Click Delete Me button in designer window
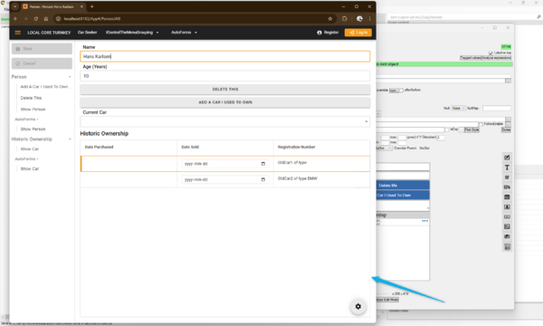Screen dimensions: 543x326 403,186
